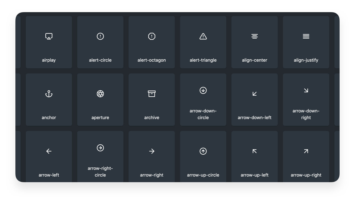This screenshot has width=355, height=200.
Task: Select the arrow-left icon
Action: tap(49, 151)
